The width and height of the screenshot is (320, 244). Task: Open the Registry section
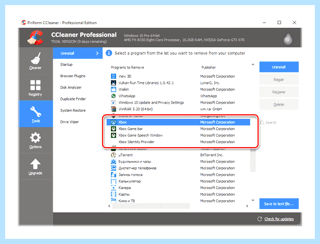[36, 88]
